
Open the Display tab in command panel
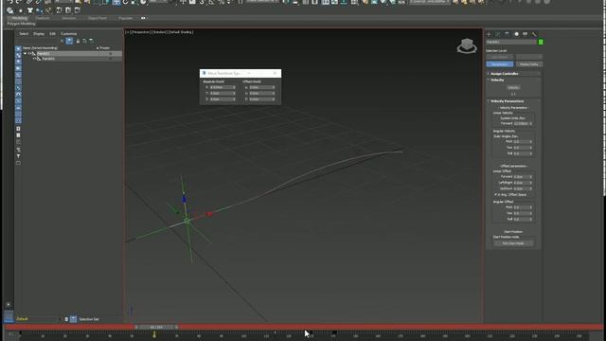coord(526,34)
